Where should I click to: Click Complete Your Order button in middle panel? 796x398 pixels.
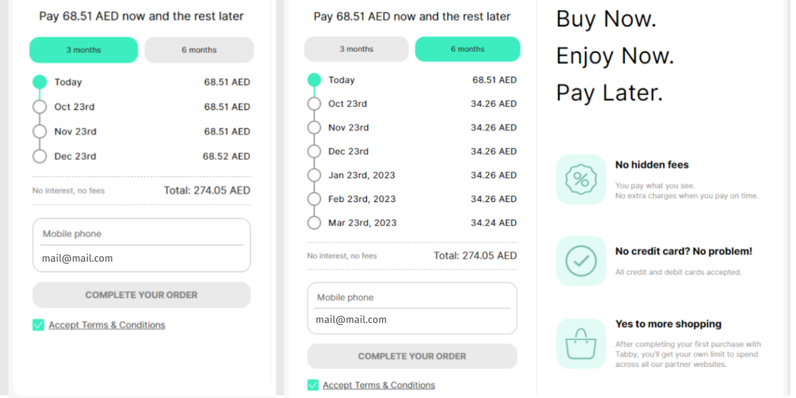tap(412, 356)
